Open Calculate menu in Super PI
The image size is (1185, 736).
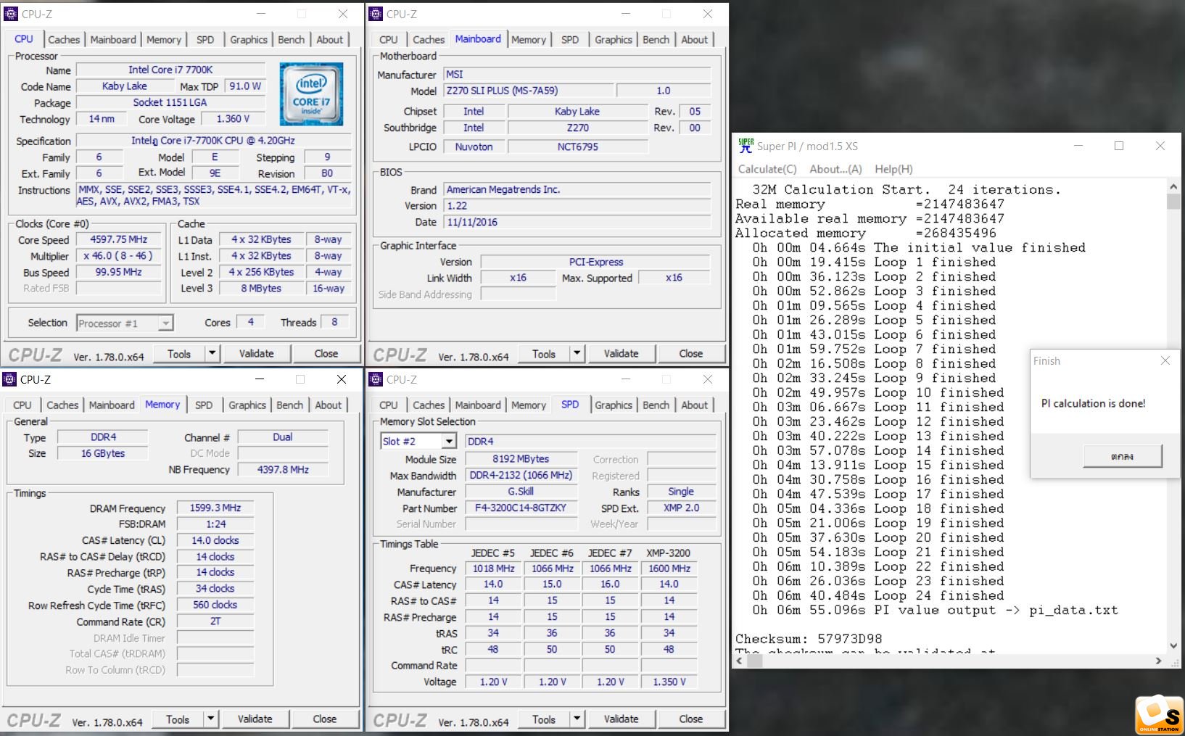point(767,169)
